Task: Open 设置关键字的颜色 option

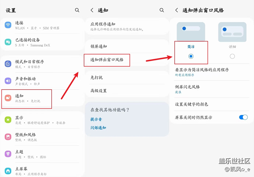Action: (x=212, y=104)
